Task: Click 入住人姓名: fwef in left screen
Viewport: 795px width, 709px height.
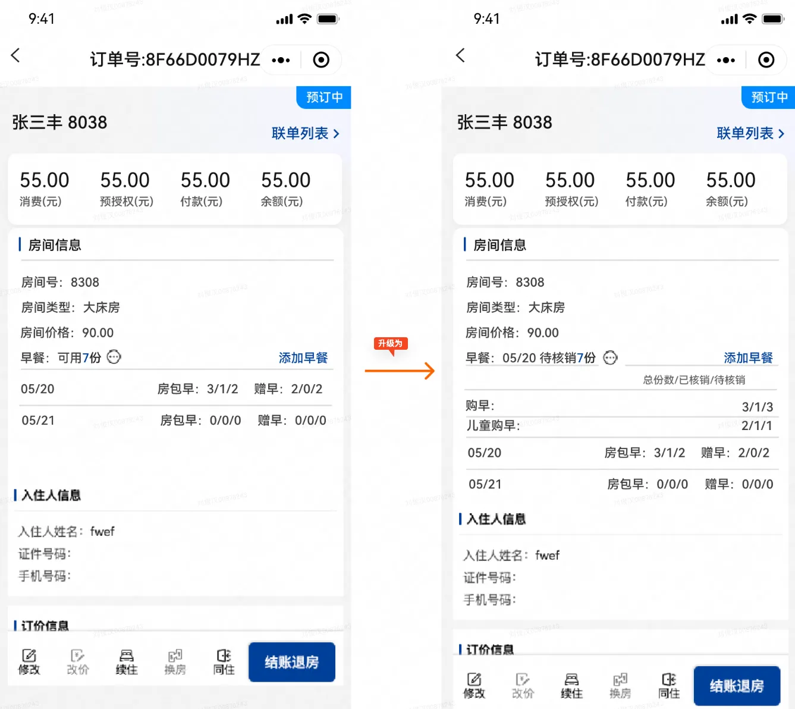Action: pyautogui.click(x=66, y=531)
